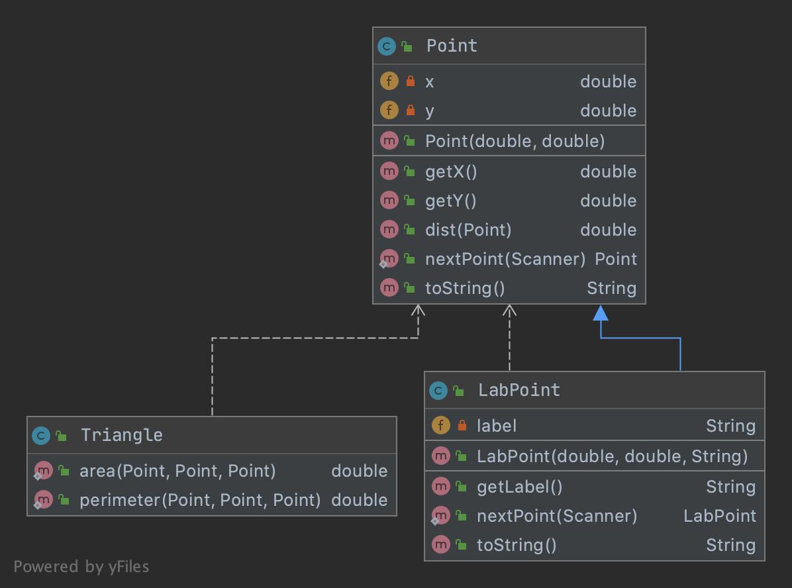This screenshot has height=588, width=792.
Task: Click the field icon next to label
Action: pos(440,426)
